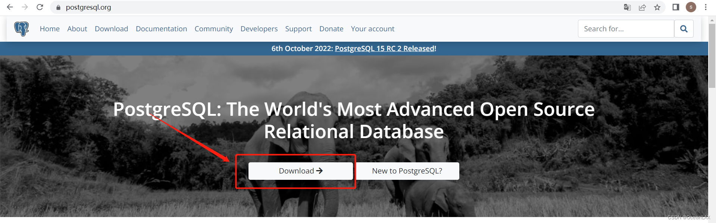This screenshot has width=716, height=223.
Task: Bookmark this page with the star icon
Action: (657, 7)
